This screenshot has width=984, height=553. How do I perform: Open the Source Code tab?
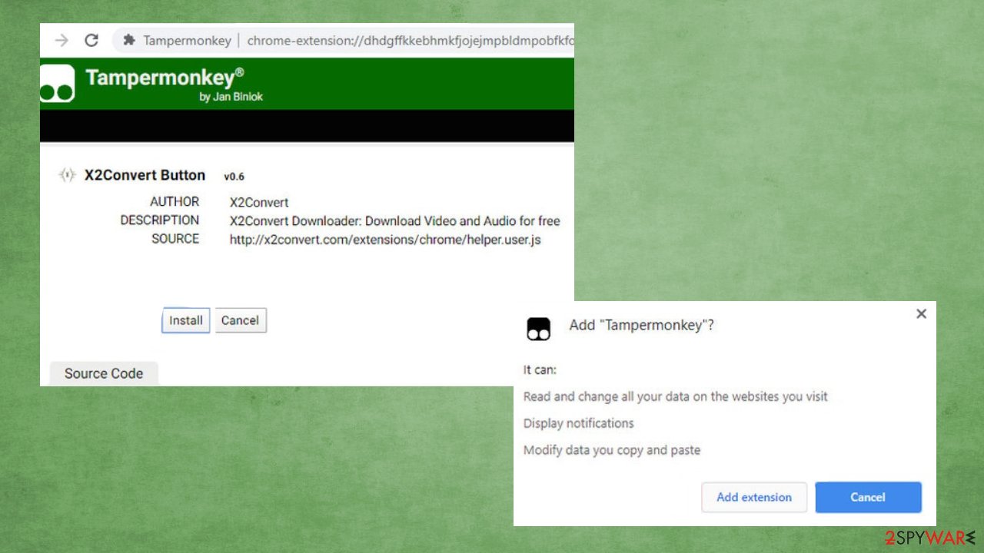[104, 373]
